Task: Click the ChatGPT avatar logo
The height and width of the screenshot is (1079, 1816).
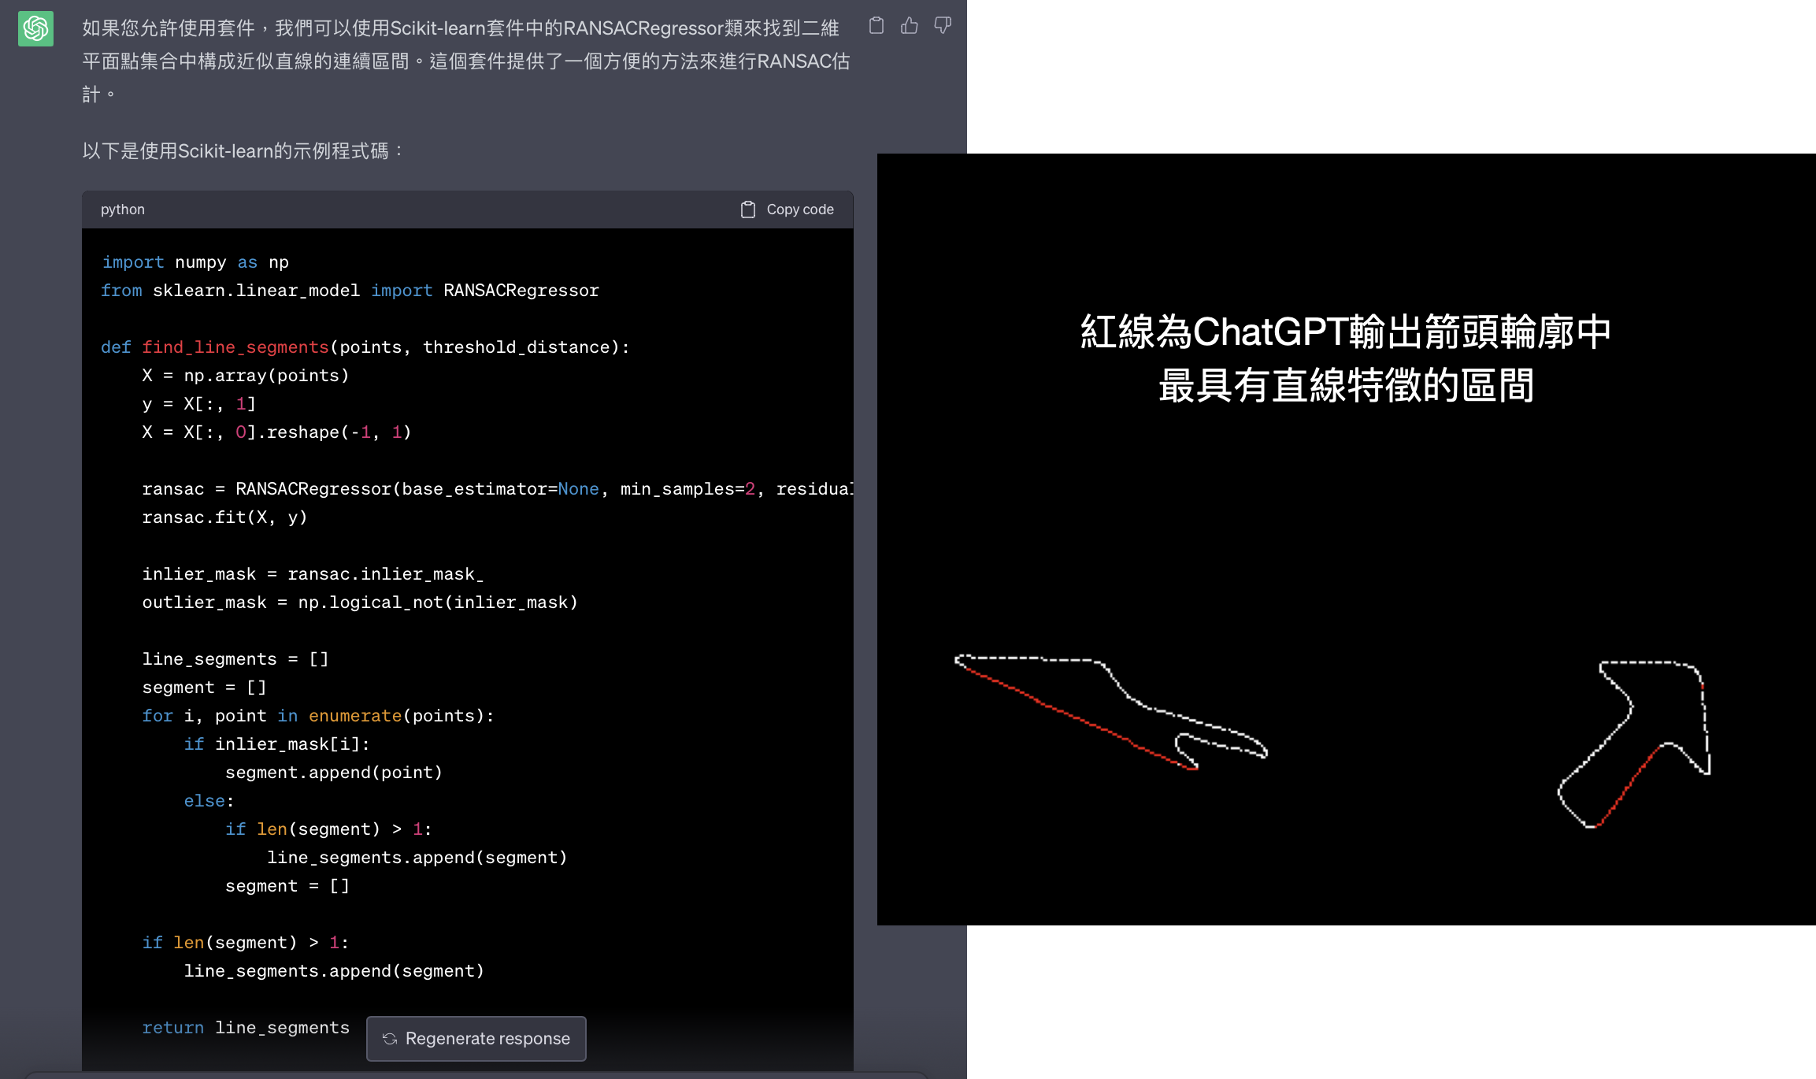Action: [35, 28]
